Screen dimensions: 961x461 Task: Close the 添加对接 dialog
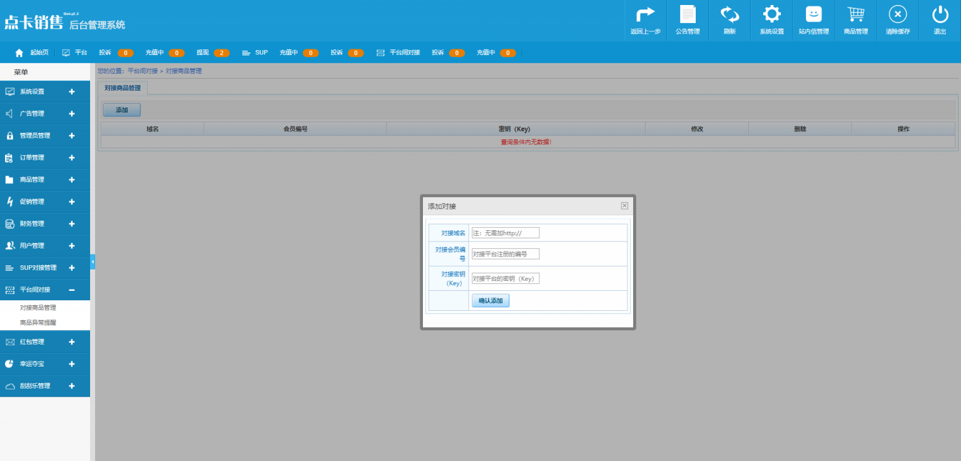(624, 206)
